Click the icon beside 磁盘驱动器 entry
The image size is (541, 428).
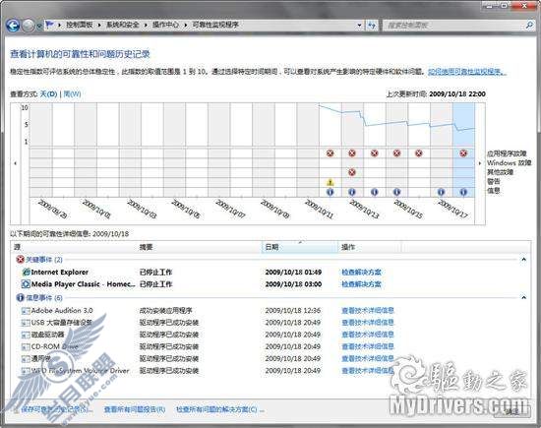(26, 335)
